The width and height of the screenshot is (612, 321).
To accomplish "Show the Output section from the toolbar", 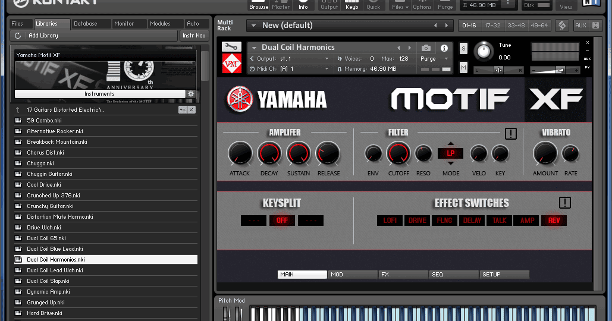I will tap(329, 5).
